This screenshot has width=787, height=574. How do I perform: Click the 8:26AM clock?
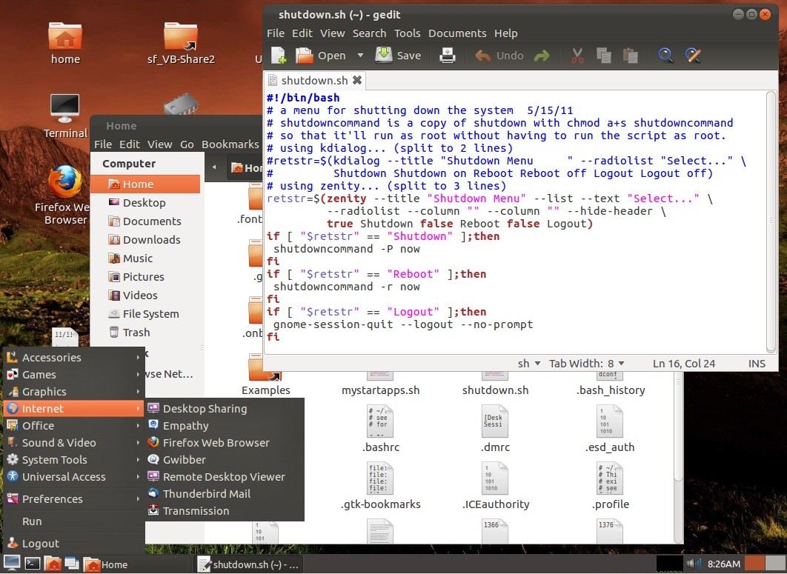724,564
